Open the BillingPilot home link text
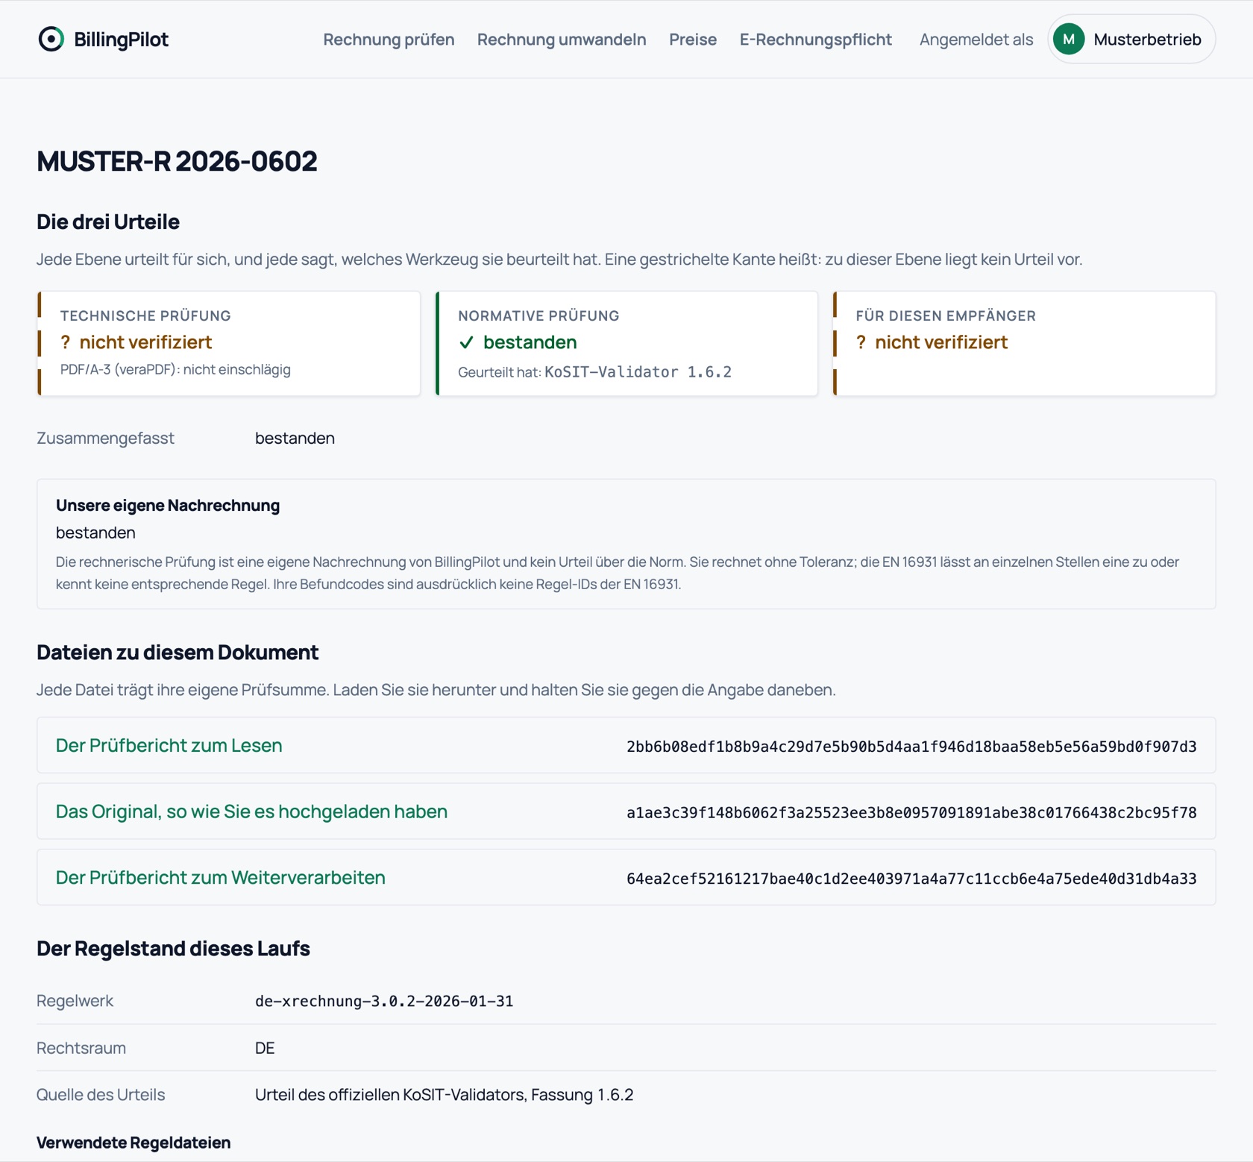 click(121, 40)
